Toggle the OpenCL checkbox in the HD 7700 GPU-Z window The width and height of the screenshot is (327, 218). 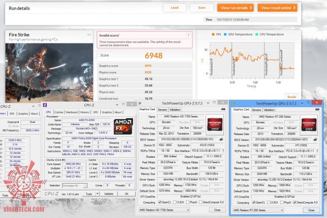coord(159,202)
